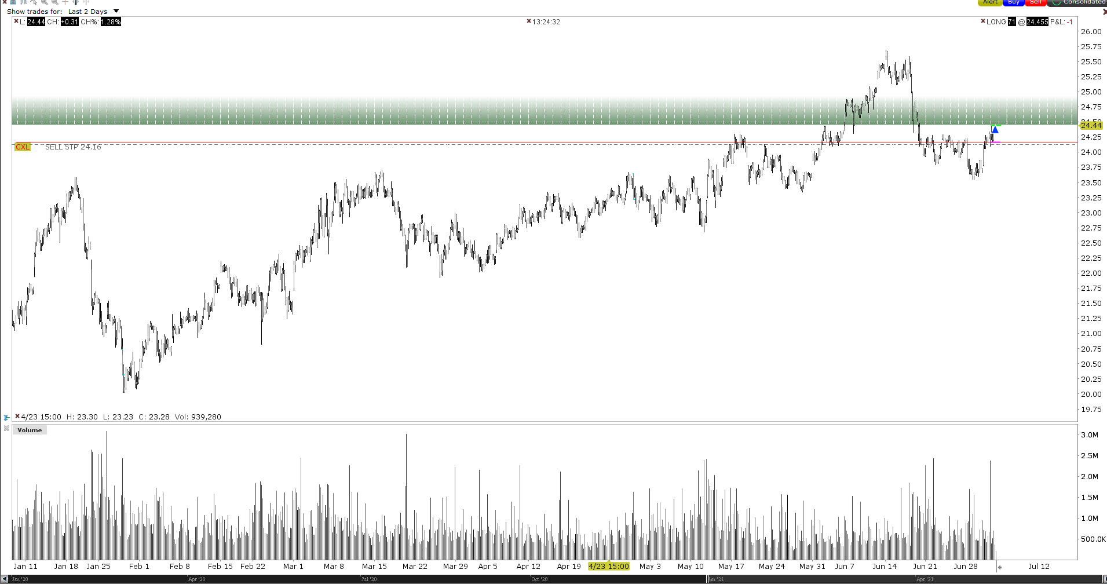1107x584 pixels.
Task: Click the blue Buy button
Action: click(x=1013, y=2)
